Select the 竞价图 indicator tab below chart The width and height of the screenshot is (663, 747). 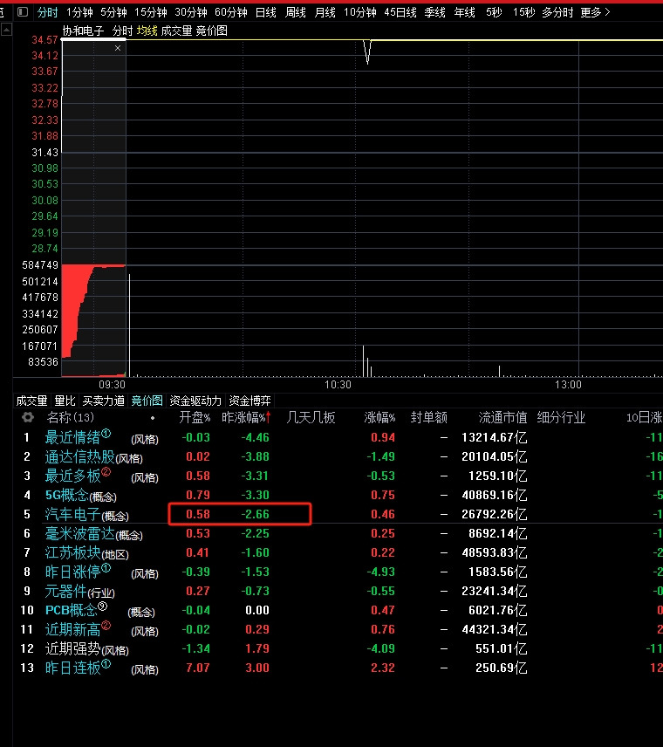(147, 401)
